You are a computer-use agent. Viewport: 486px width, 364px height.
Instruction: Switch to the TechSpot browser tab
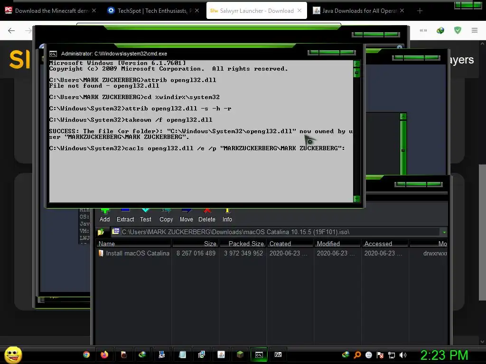154,11
